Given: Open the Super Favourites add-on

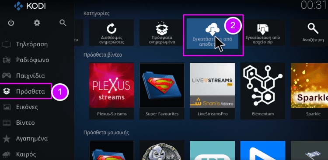Looking at the screenshot, I should pyautogui.click(x=162, y=91).
